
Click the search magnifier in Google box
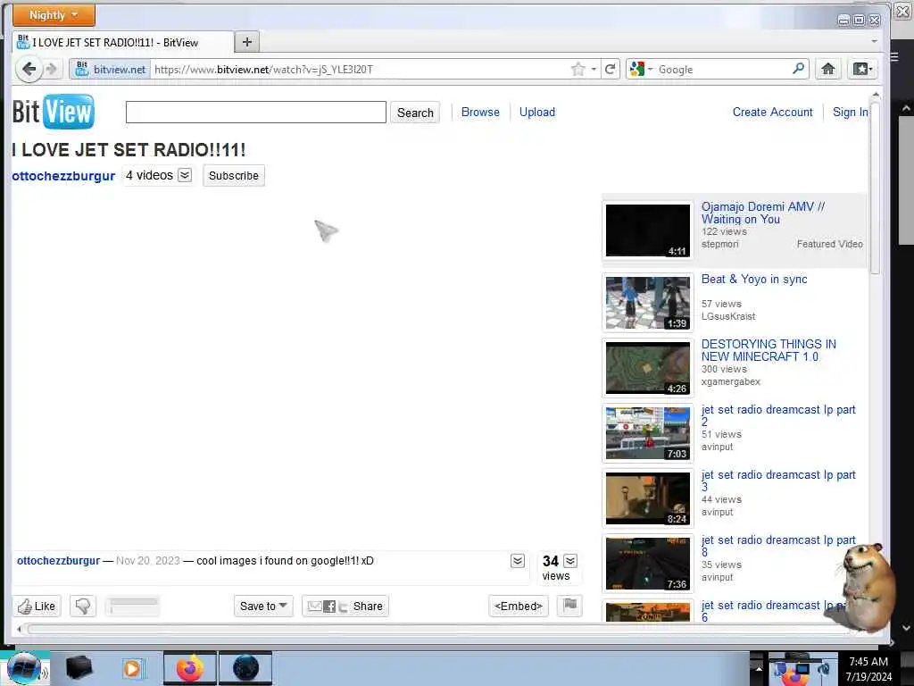[799, 69]
